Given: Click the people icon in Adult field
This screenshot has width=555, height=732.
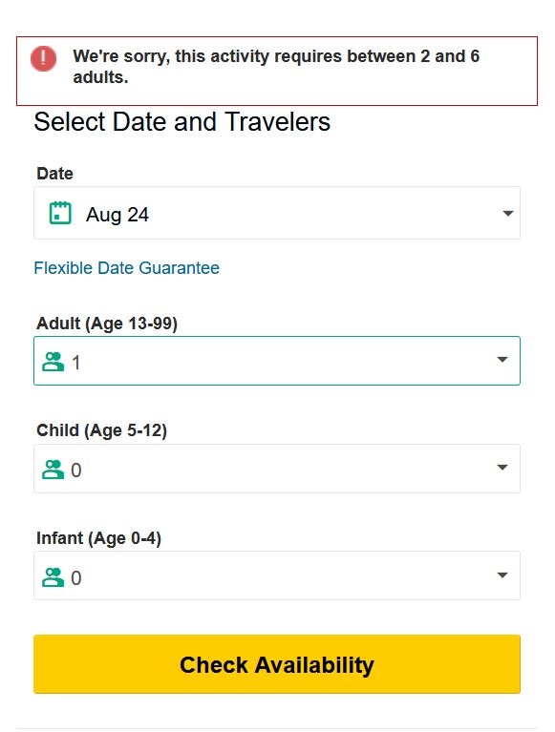Looking at the screenshot, I should 53,362.
